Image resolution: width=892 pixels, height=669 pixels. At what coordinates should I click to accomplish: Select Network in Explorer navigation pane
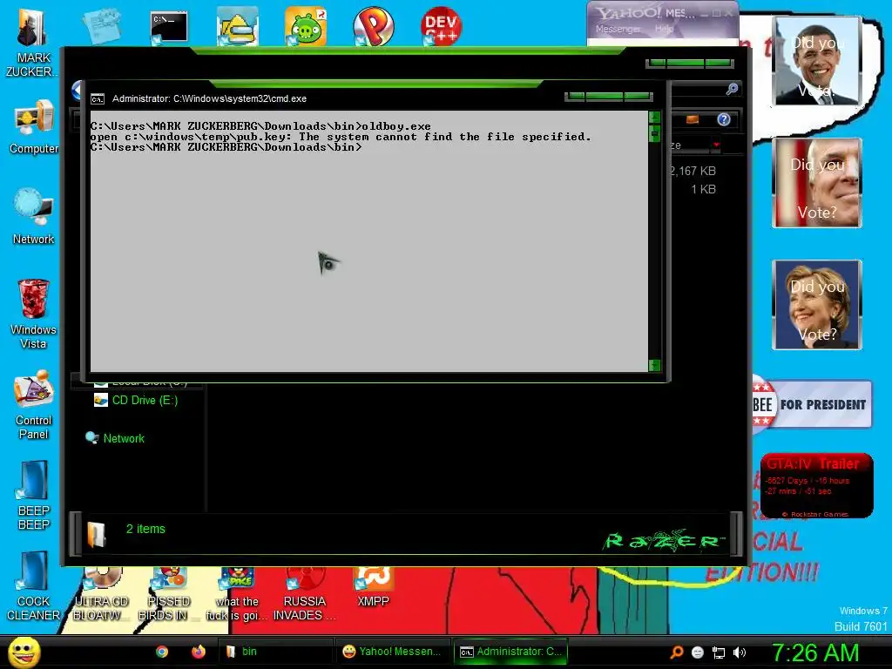[x=115, y=438]
